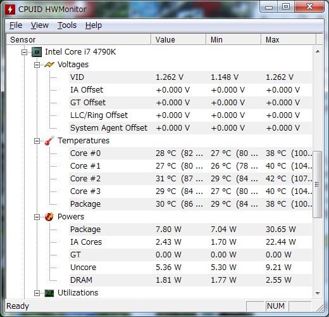Image resolution: width=329 pixels, height=317 pixels.
Task: Select the Powers label
Action: point(71,217)
